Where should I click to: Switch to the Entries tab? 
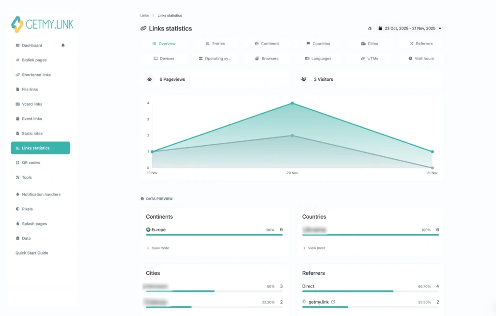(216, 44)
